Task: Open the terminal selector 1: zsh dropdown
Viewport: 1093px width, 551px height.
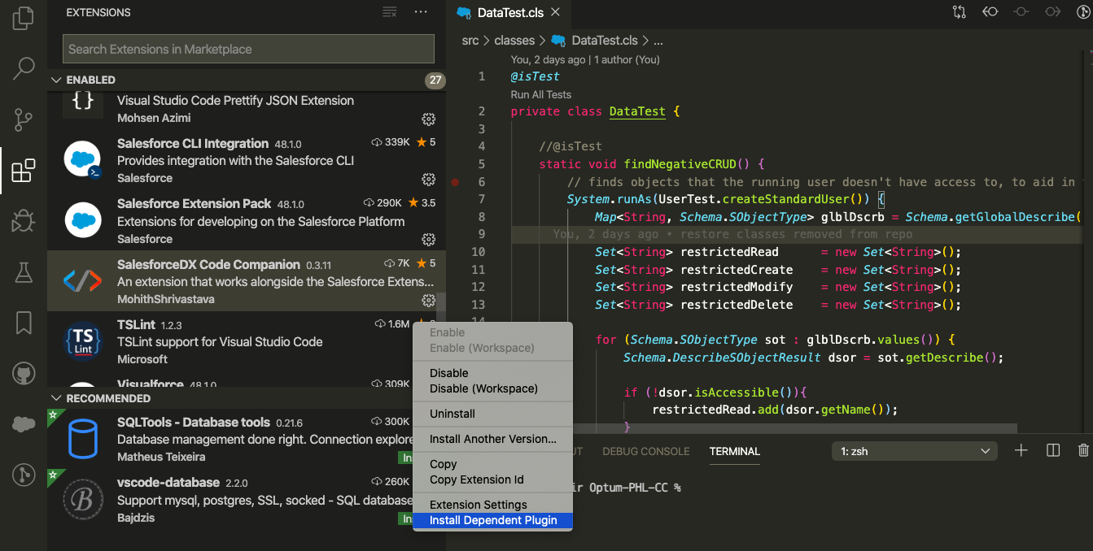Action: coord(915,450)
